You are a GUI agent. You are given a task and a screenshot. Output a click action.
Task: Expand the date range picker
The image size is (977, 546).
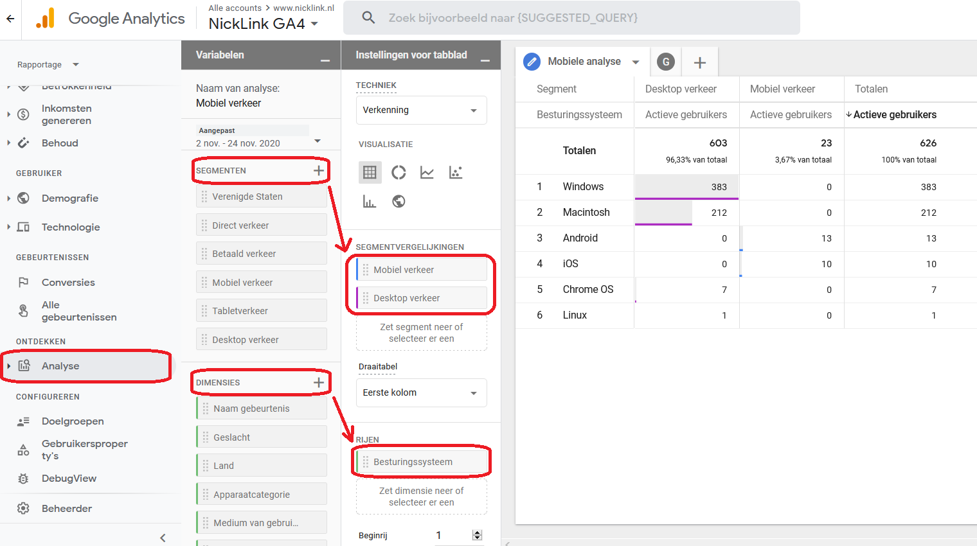pos(317,141)
